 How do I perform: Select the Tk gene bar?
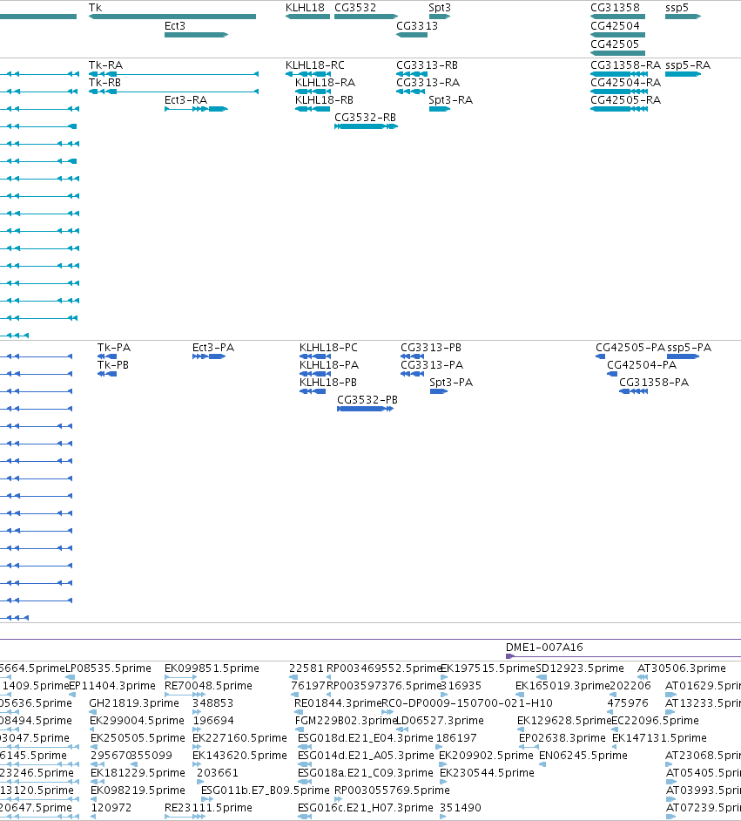tap(172, 17)
